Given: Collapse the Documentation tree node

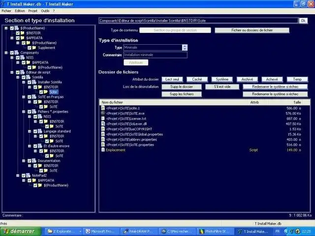Looking at the screenshot, I should [24, 161].
